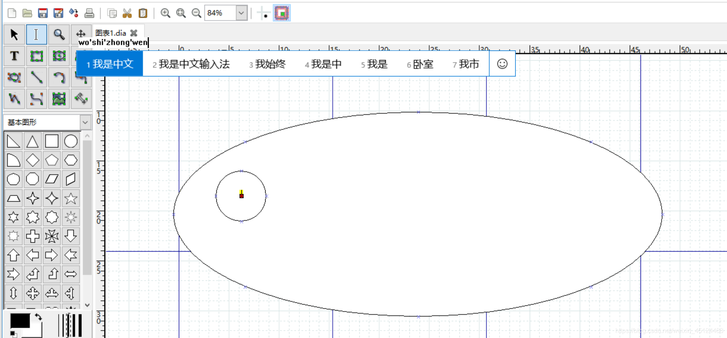
Task: Click the black foreground color swatch
Action: click(x=20, y=321)
